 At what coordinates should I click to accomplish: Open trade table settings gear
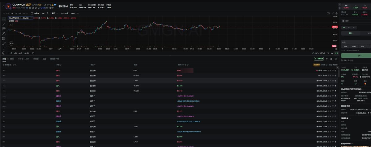point(335,59)
